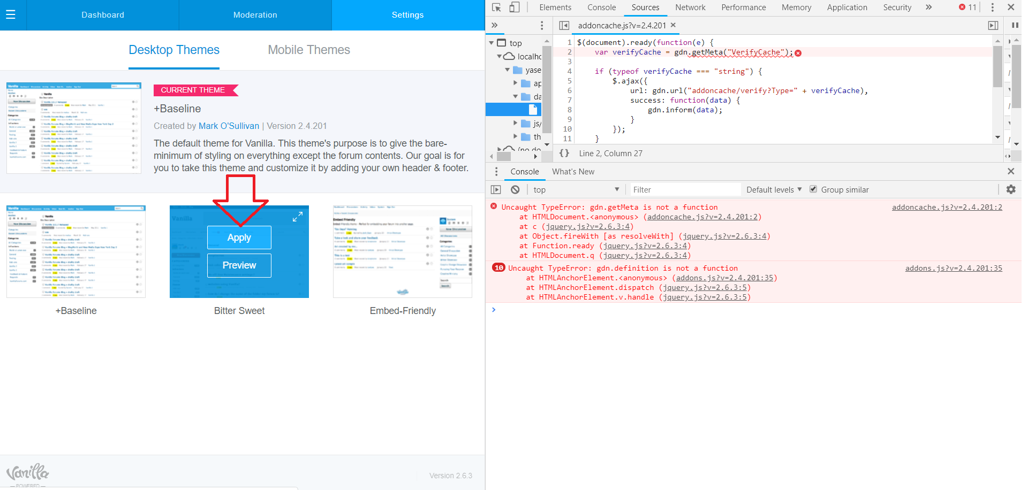Screen dimensions: 1028x490
Task: Follow the jquery.js link in the Function.ready stack line
Action: [645, 246]
